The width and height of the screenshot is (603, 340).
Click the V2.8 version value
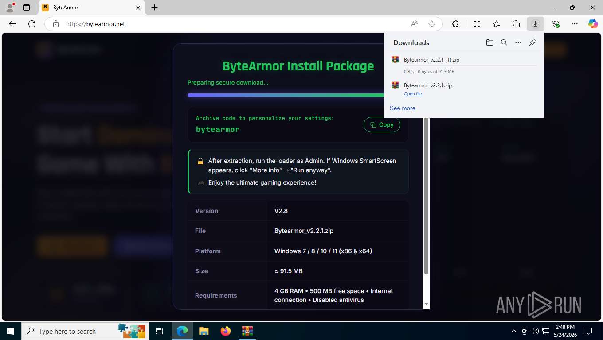[281, 211]
